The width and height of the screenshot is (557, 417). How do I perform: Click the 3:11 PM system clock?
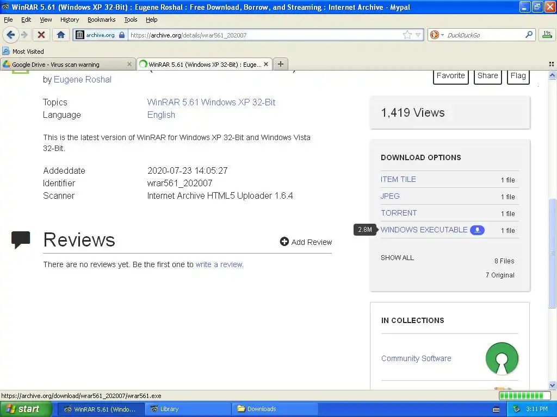(x=537, y=409)
